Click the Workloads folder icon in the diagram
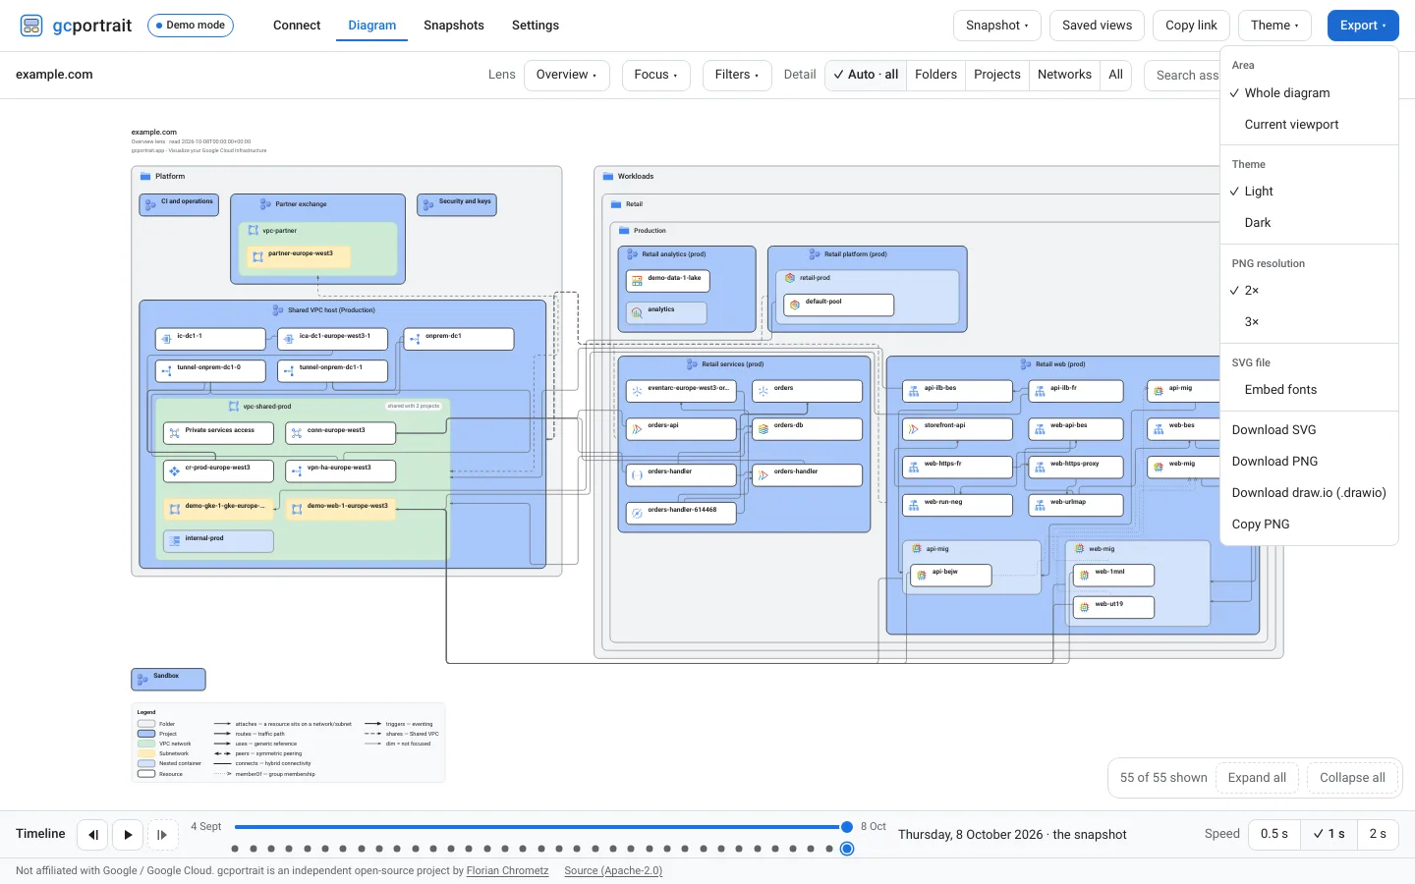The height and width of the screenshot is (884, 1415). tap(608, 177)
